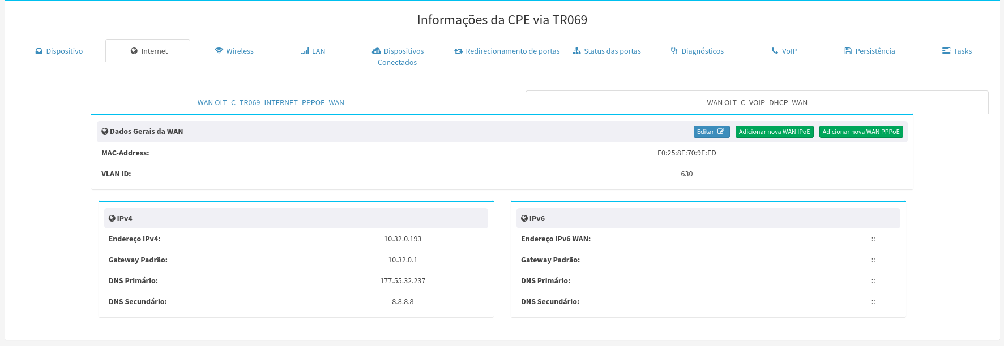
Task: Click the Tasks list icon
Action: [x=946, y=51]
